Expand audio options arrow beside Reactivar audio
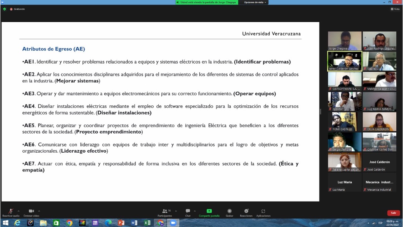 point(19,211)
